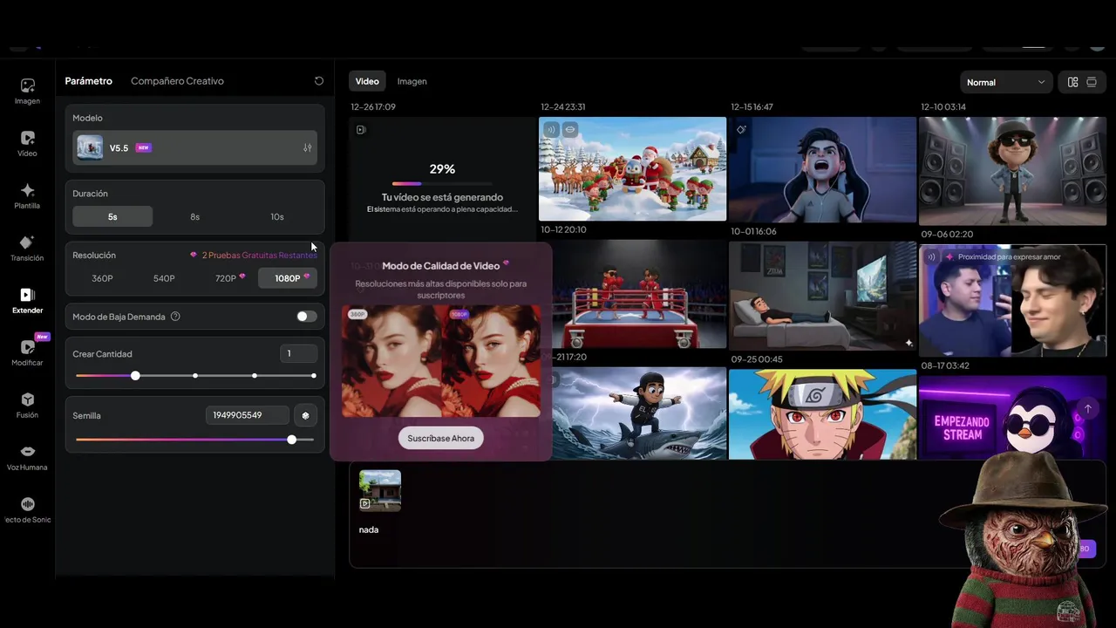Screen dimensions: 1116x628
Task: Select 8s duration
Action: pos(195,216)
